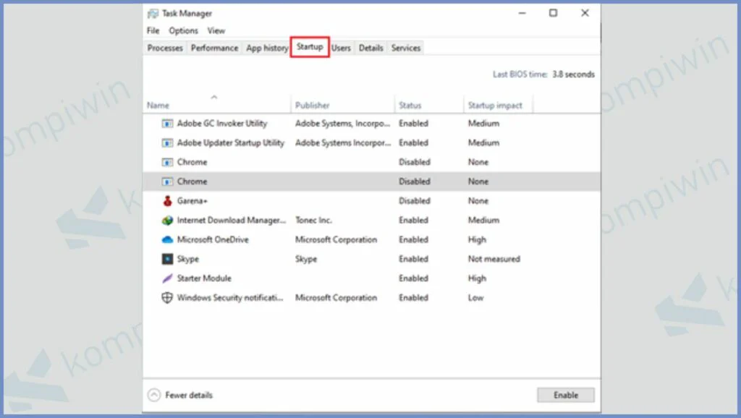This screenshot has height=418, width=741.
Task: Sort by Startup impact column header
Action: [x=495, y=106]
